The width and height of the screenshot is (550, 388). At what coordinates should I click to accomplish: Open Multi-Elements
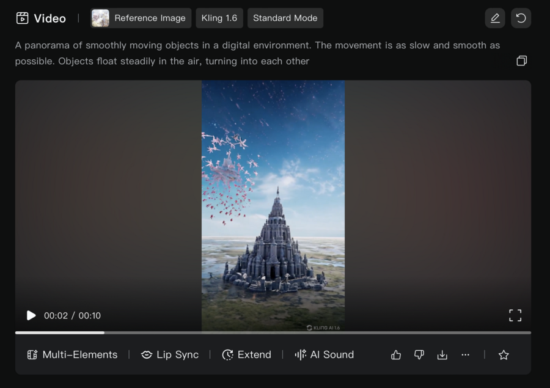tap(72, 354)
